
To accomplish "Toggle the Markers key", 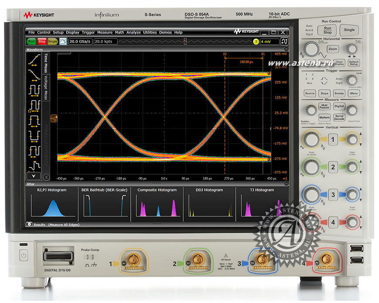I will pyautogui.click(x=324, y=118).
